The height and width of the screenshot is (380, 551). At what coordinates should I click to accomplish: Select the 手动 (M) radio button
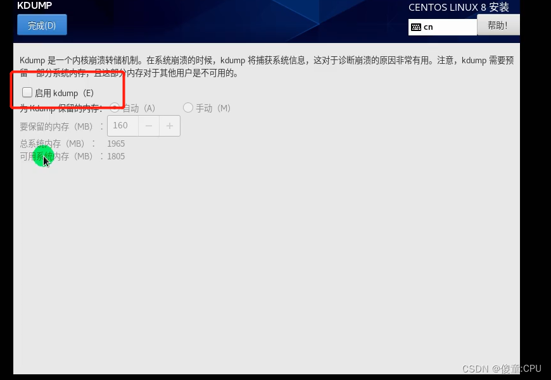point(188,107)
